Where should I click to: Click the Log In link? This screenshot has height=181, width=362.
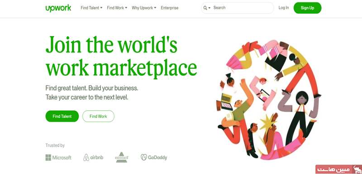[284, 8]
